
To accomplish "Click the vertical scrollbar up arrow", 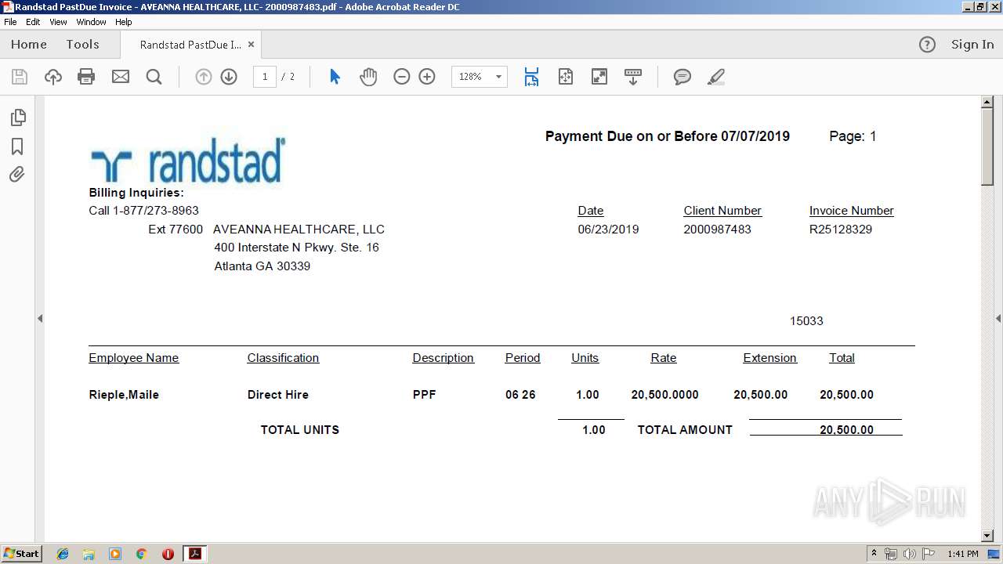I will pos(987,102).
